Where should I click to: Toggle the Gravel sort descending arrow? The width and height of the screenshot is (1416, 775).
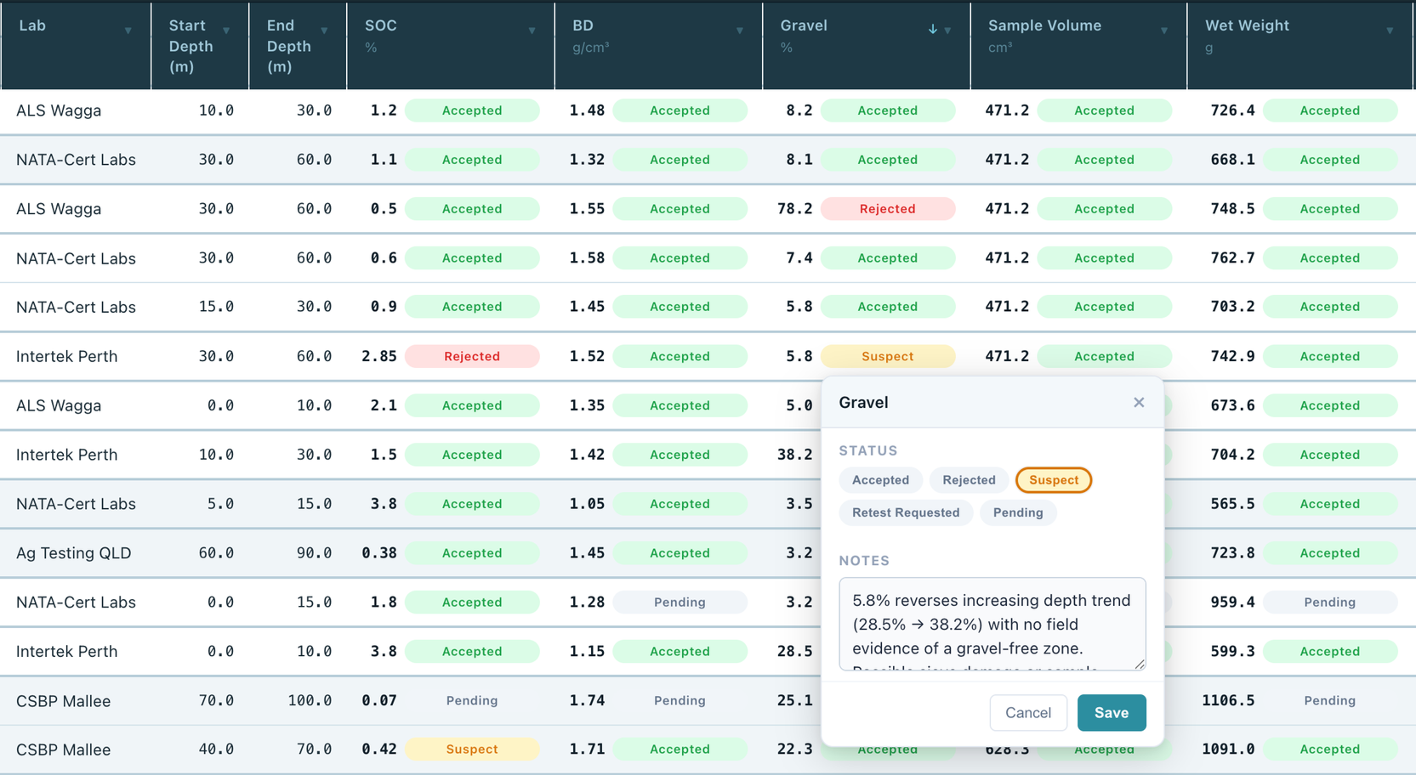(932, 30)
